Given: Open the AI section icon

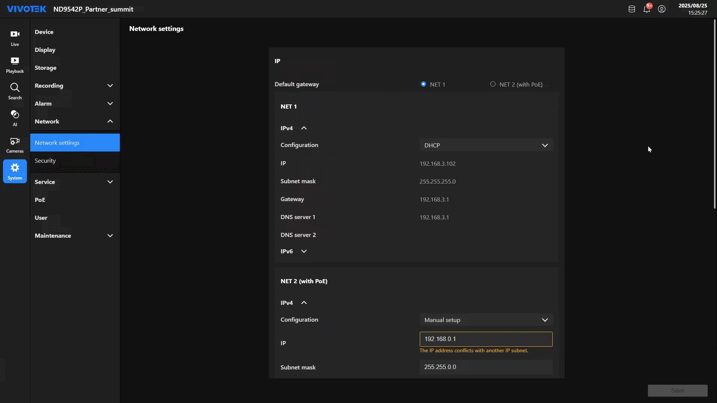Looking at the screenshot, I should (x=15, y=118).
